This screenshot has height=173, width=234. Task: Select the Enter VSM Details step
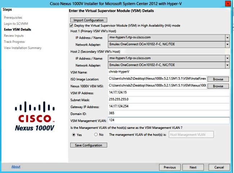18,29
